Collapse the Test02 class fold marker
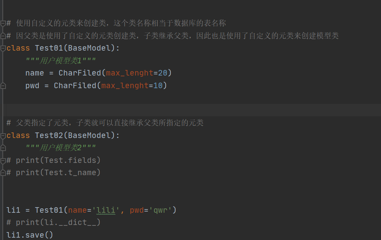This screenshot has width=381, height=240. [x=3, y=136]
